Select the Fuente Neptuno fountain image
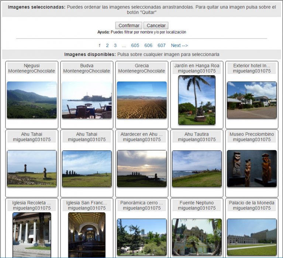 tap(197, 237)
